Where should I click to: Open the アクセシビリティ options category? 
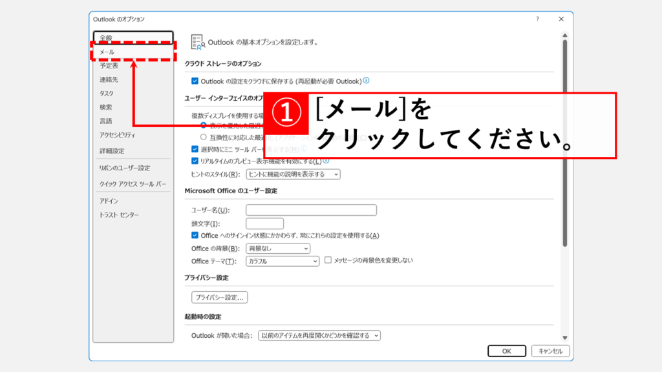tap(133, 136)
